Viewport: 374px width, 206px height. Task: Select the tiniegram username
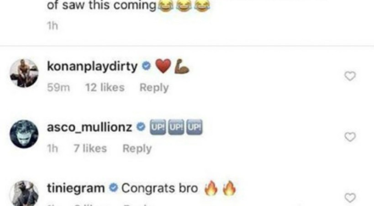pos(76,188)
